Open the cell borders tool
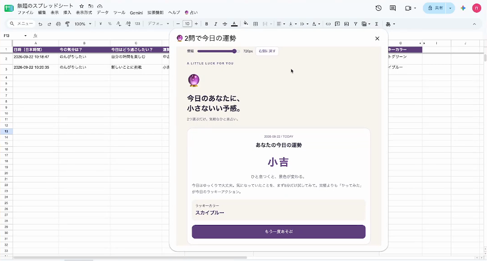The height and width of the screenshot is (261, 487). pyautogui.click(x=255, y=24)
